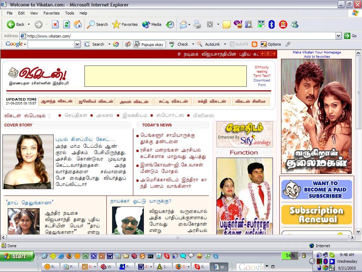This screenshot has height=272, width=362.
Task: Click the Home icon in the toolbar
Action: tap(78, 24)
